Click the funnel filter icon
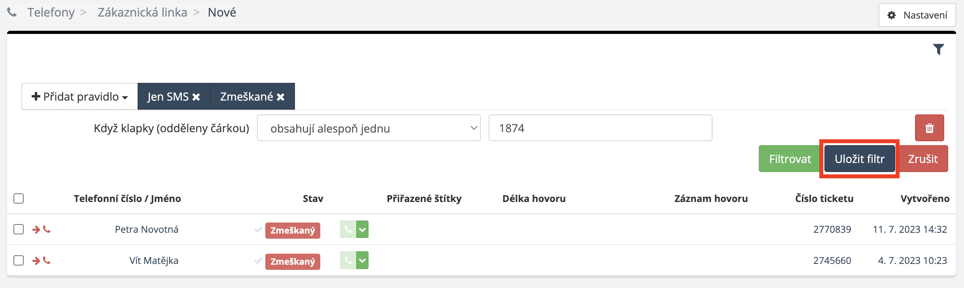This screenshot has height=288, width=964. (x=938, y=49)
